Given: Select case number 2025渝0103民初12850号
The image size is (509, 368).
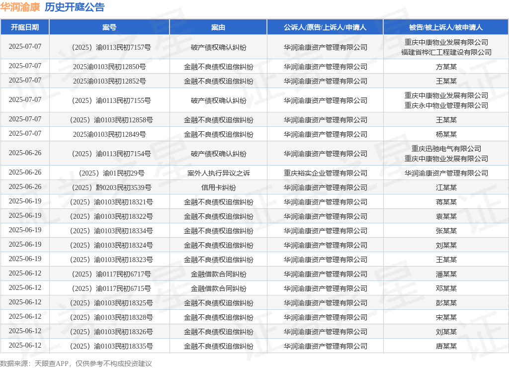Looking at the screenshot, I should (x=109, y=67).
